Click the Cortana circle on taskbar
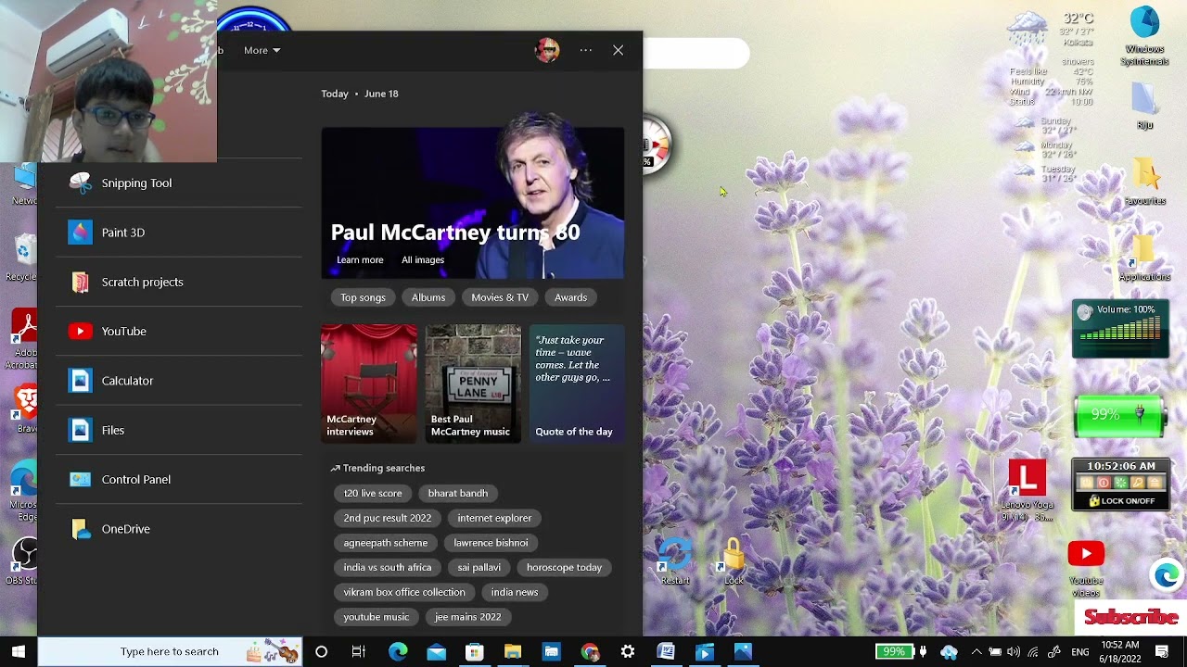Viewport: 1187px width, 667px height. coord(321,652)
